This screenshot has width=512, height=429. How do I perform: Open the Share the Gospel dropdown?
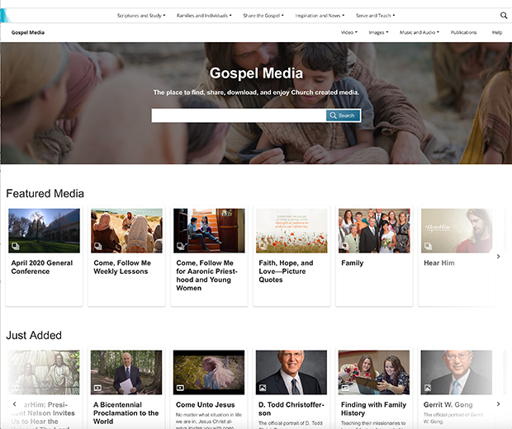pyautogui.click(x=263, y=16)
